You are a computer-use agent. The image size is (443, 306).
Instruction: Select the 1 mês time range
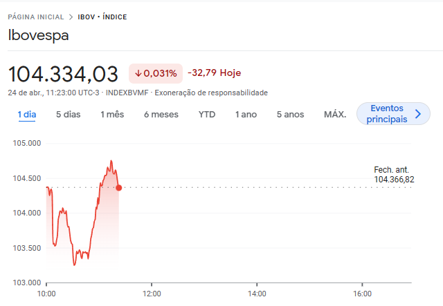tap(112, 114)
